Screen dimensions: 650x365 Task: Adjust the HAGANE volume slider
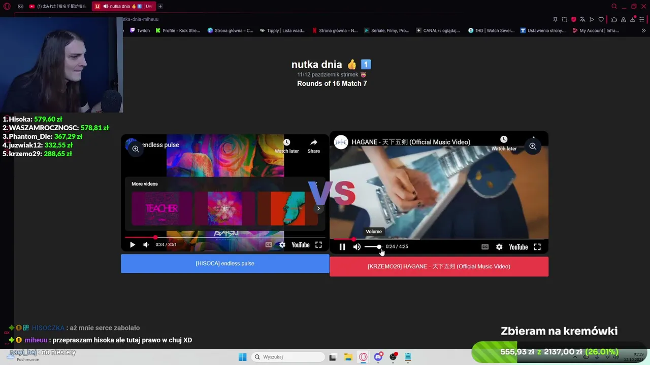click(x=373, y=247)
